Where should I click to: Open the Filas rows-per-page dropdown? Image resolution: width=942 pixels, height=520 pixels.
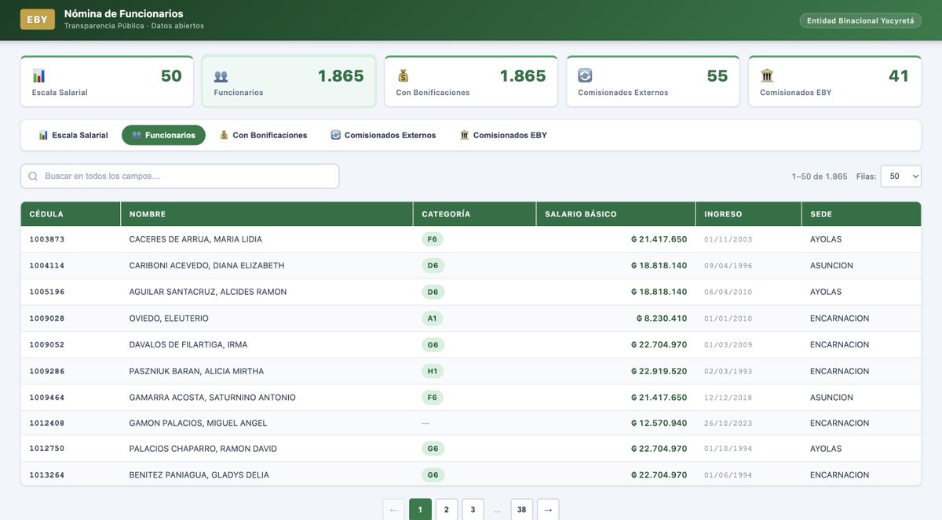coord(901,176)
